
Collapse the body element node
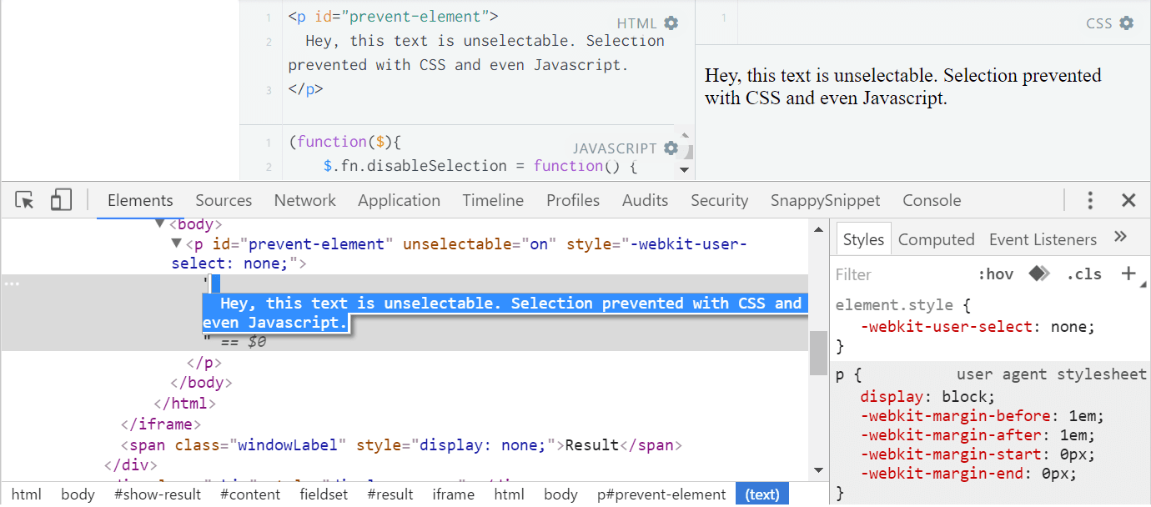tap(159, 224)
